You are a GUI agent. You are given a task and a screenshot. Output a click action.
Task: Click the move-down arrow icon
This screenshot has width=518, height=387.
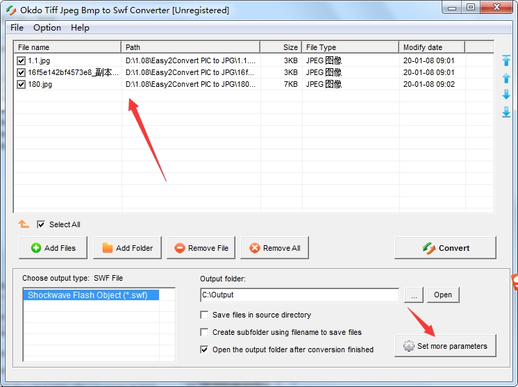pos(506,94)
